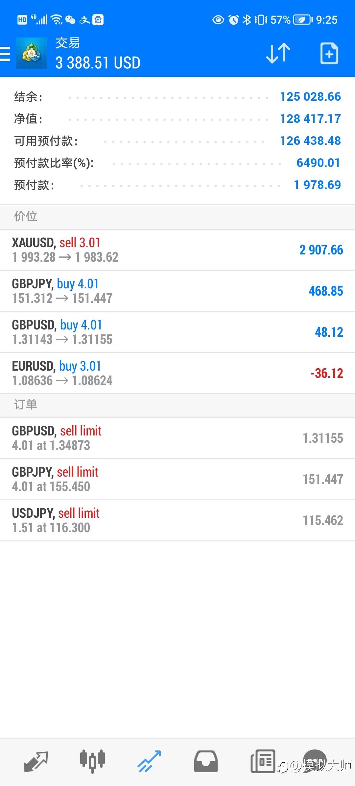Tap the WeChat status bar notification icon
This screenshot has width=355, height=786.
pos(70,20)
